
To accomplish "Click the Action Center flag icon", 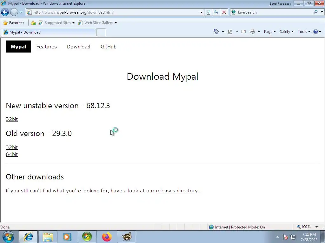I will 285,237.
